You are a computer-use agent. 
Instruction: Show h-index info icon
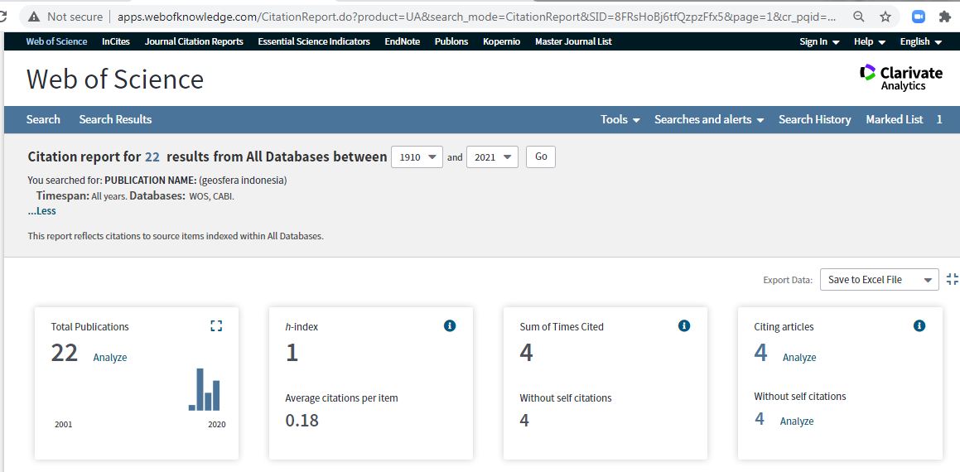click(450, 325)
